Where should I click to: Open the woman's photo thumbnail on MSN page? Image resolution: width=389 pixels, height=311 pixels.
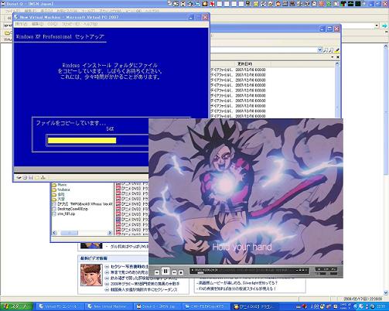click(91, 275)
